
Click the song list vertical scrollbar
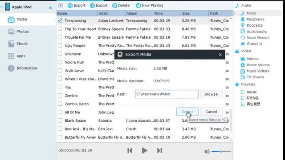click(231, 120)
